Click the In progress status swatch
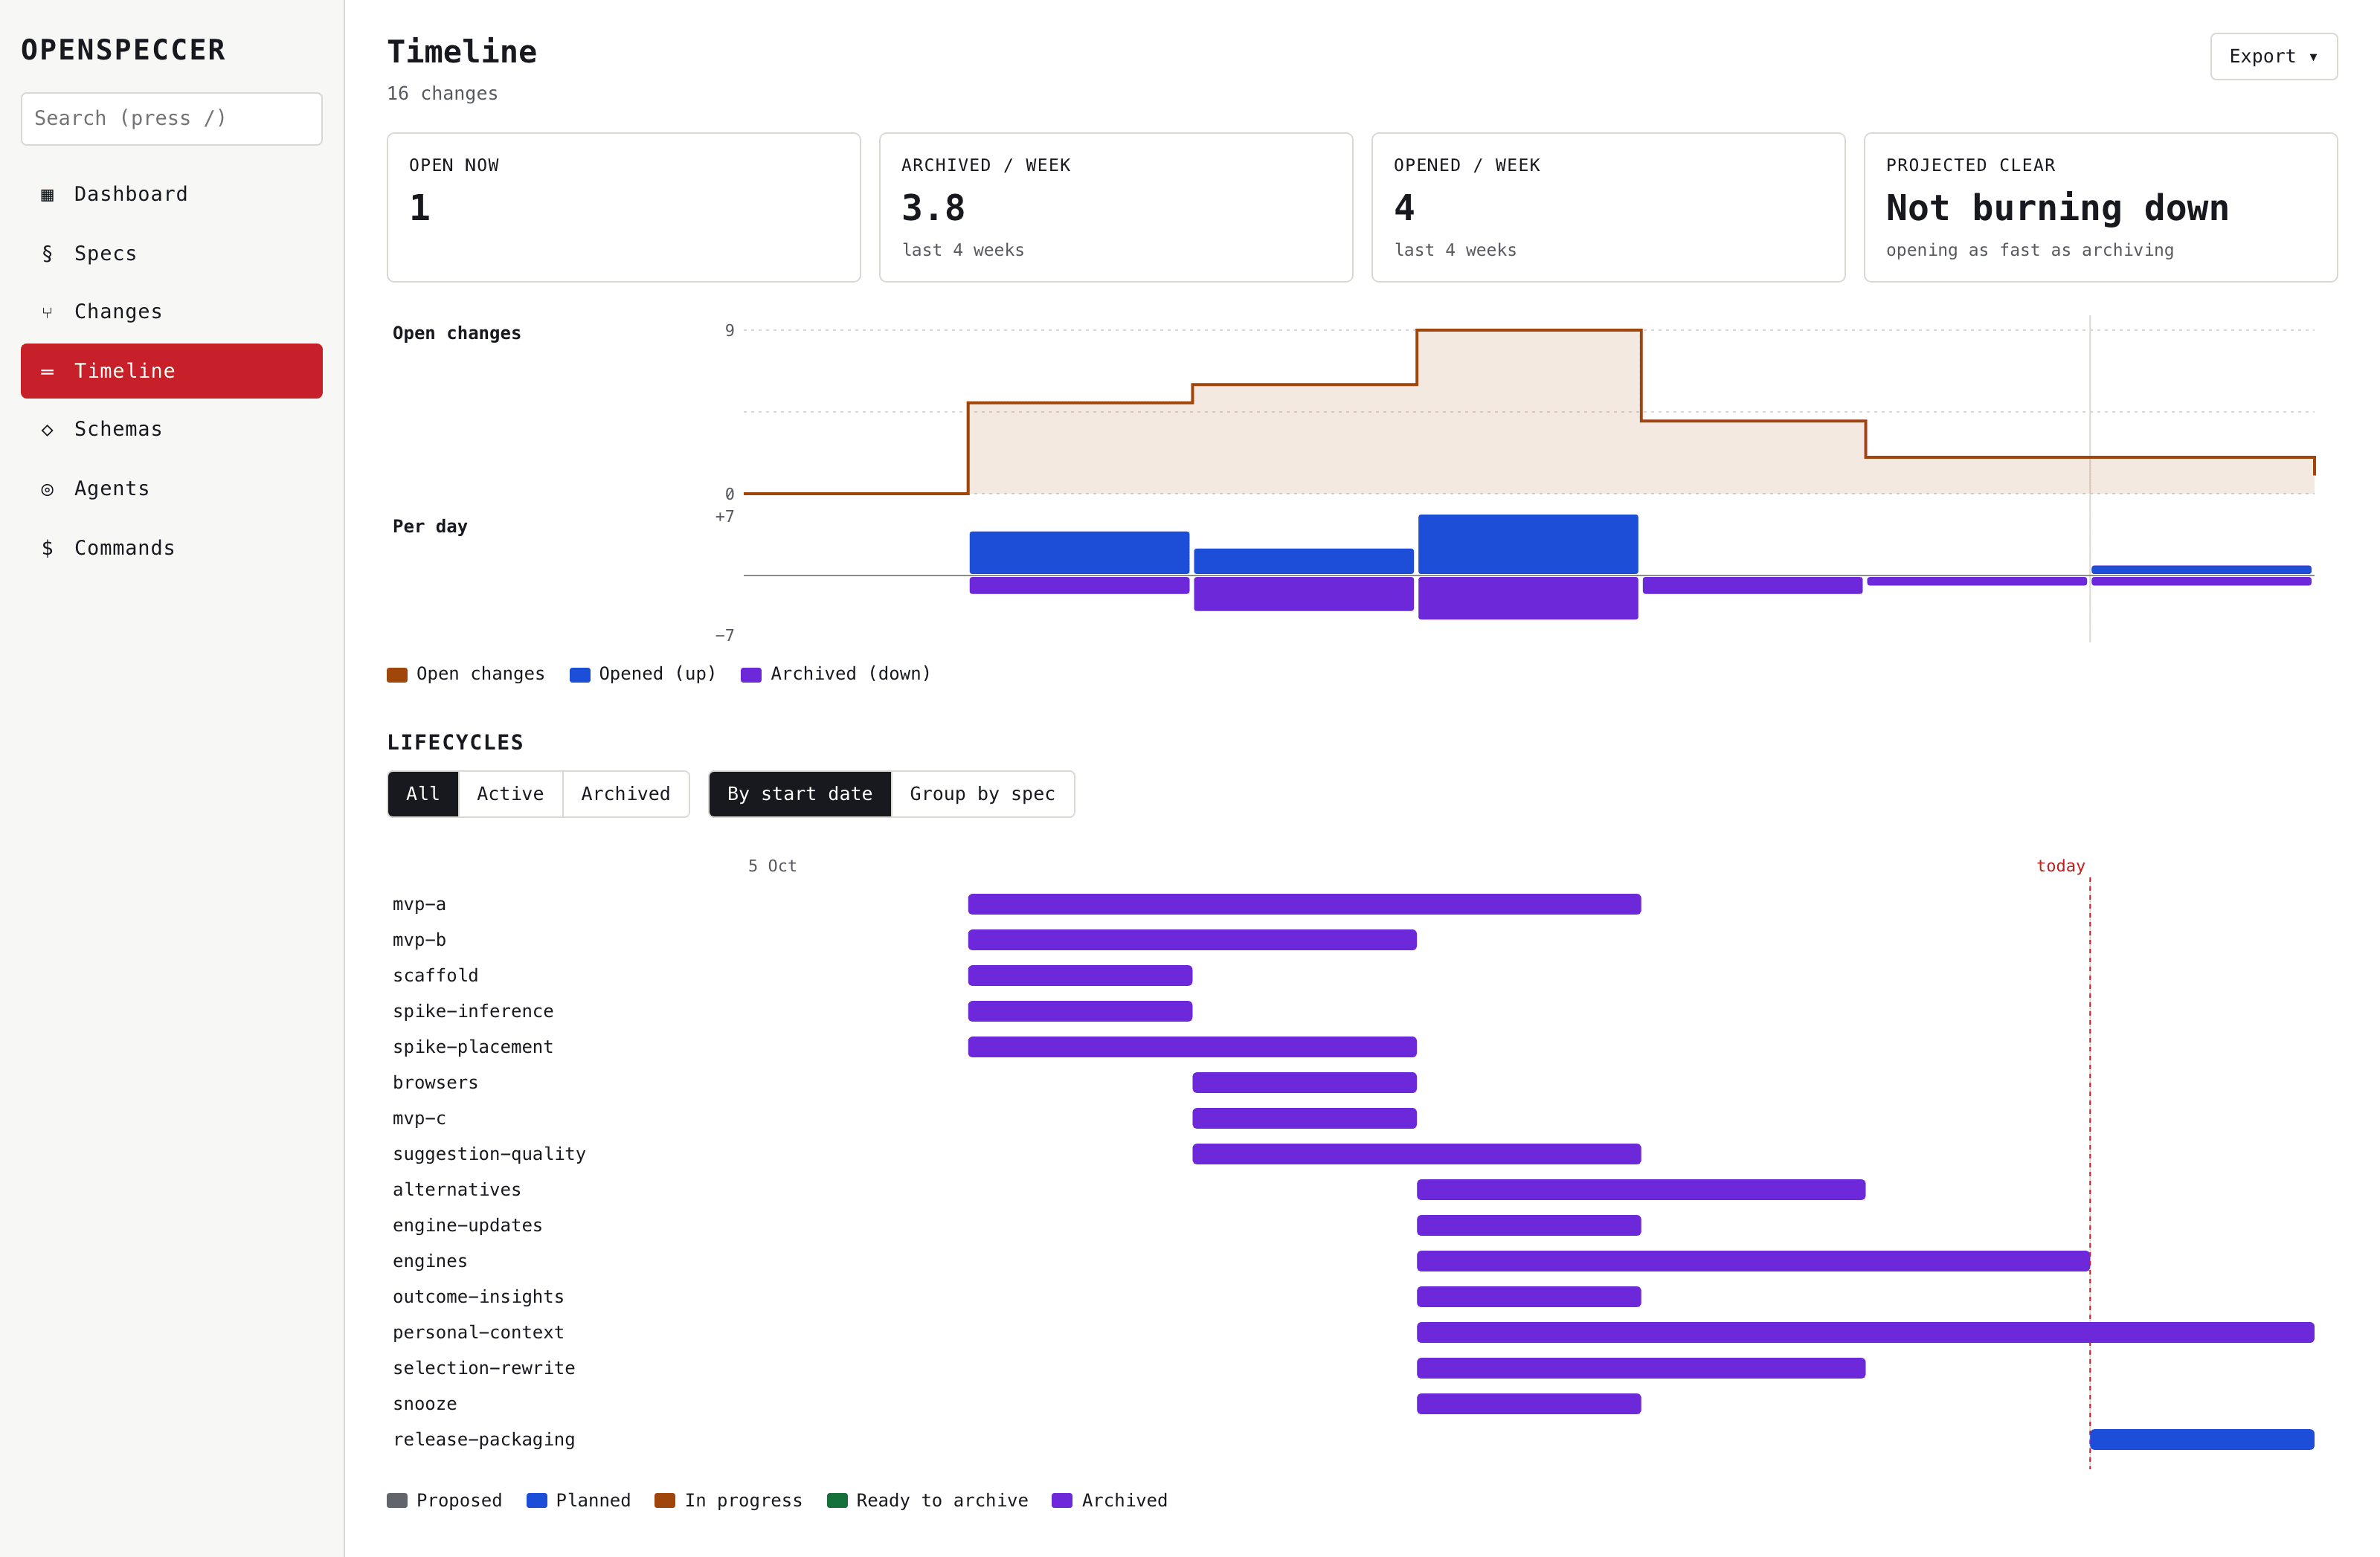2380x1557 pixels. (665, 1501)
